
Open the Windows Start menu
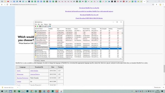click(2, 91)
